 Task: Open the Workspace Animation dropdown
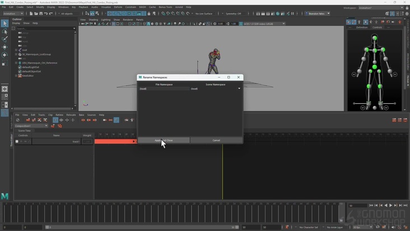381,8
